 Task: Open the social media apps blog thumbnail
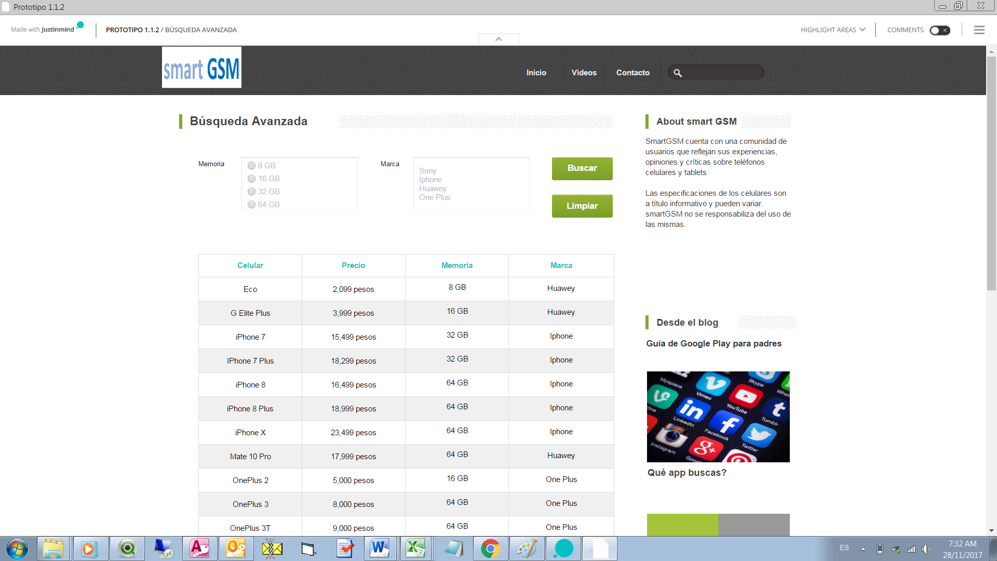718,417
